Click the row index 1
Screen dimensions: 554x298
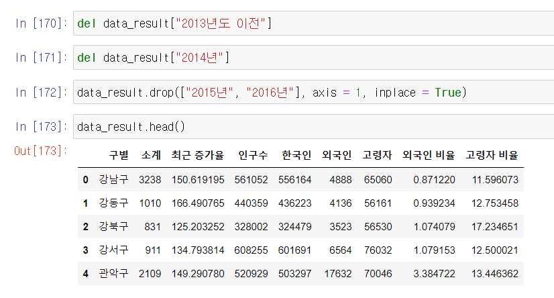(85, 203)
